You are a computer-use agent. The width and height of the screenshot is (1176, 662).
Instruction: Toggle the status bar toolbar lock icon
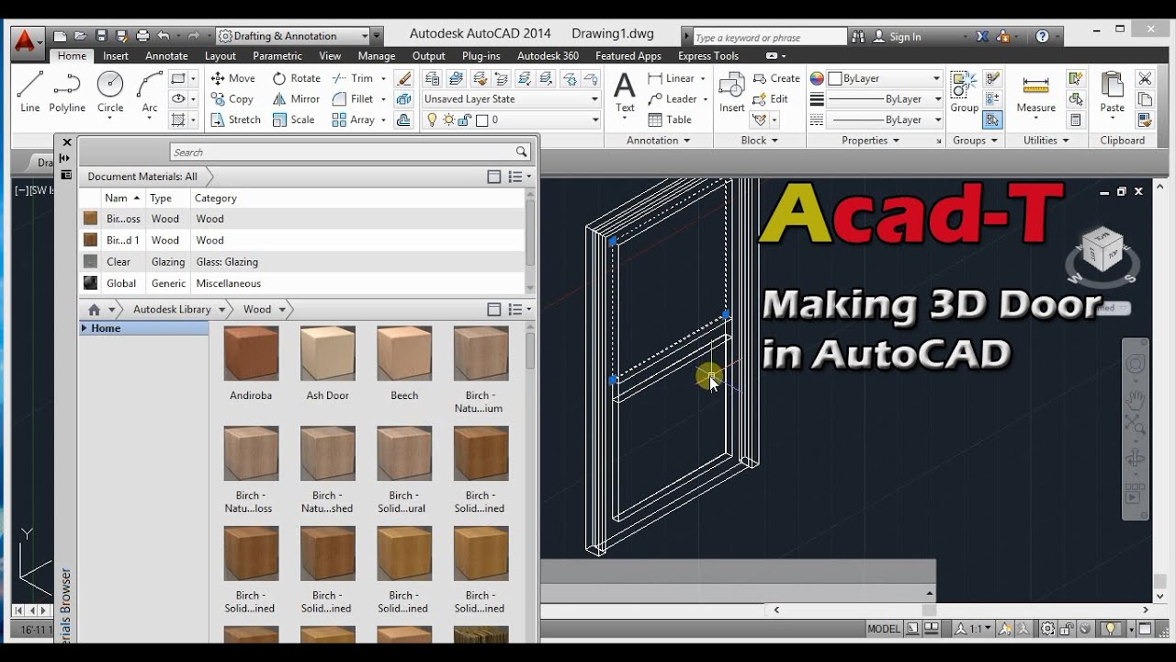click(1068, 629)
